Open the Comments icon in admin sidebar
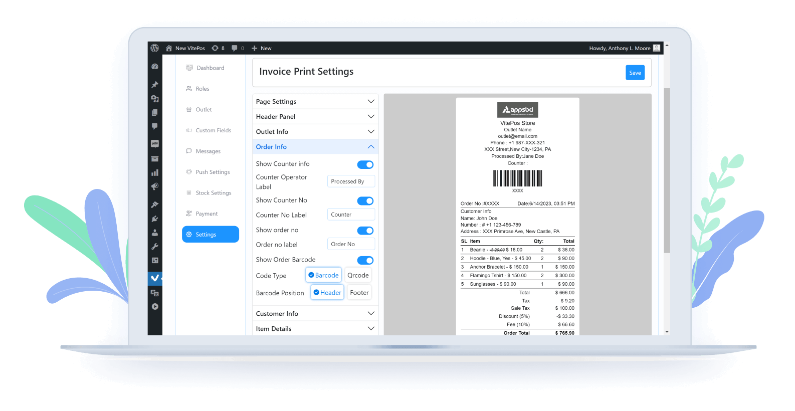 (x=155, y=126)
